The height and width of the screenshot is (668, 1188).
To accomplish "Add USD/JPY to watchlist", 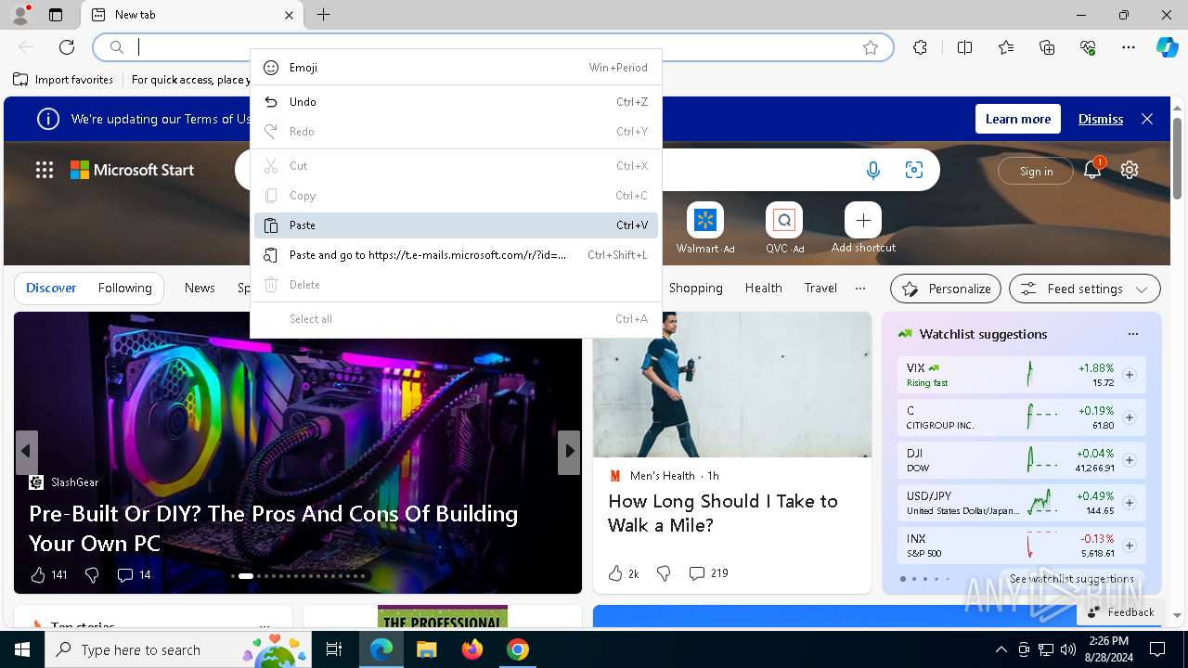I will 1130,503.
